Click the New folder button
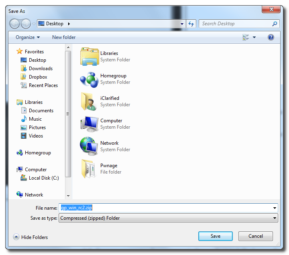Viewport: 289px width, 255px height. click(64, 37)
